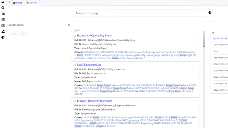Click the Apply filter button
The height and width of the screenshot is (128, 228).
(x=13, y=34)
